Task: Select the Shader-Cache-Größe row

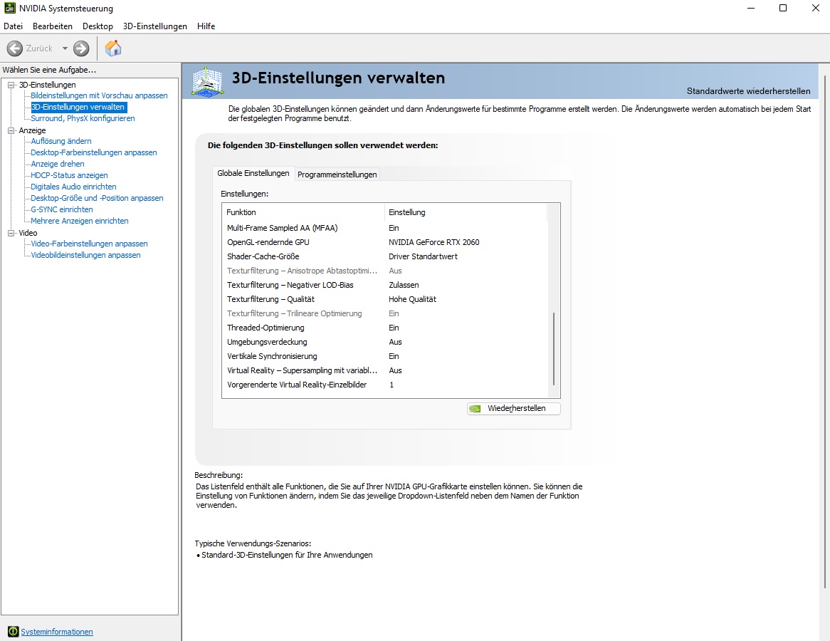Action: 384,256
